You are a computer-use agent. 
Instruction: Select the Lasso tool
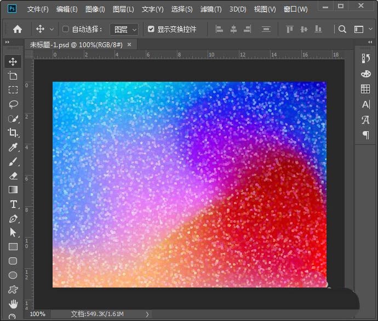point(13,104)
